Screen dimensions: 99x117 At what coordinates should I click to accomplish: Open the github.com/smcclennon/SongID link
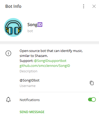(45, 66)
